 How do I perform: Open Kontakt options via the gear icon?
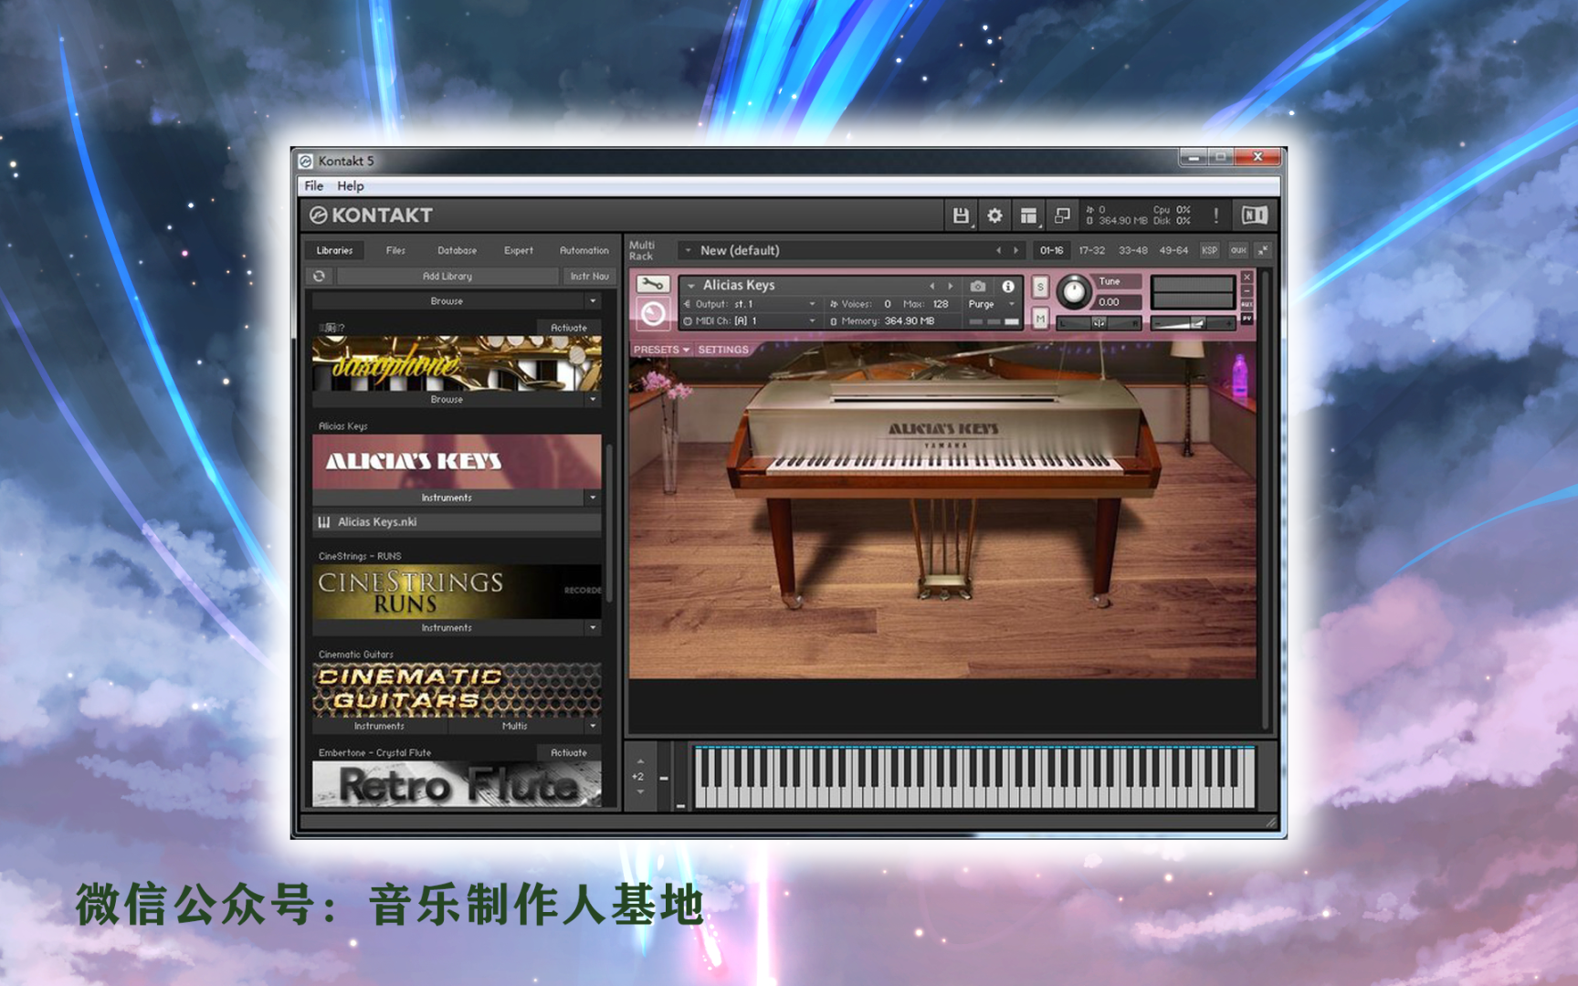click(994, 215)
